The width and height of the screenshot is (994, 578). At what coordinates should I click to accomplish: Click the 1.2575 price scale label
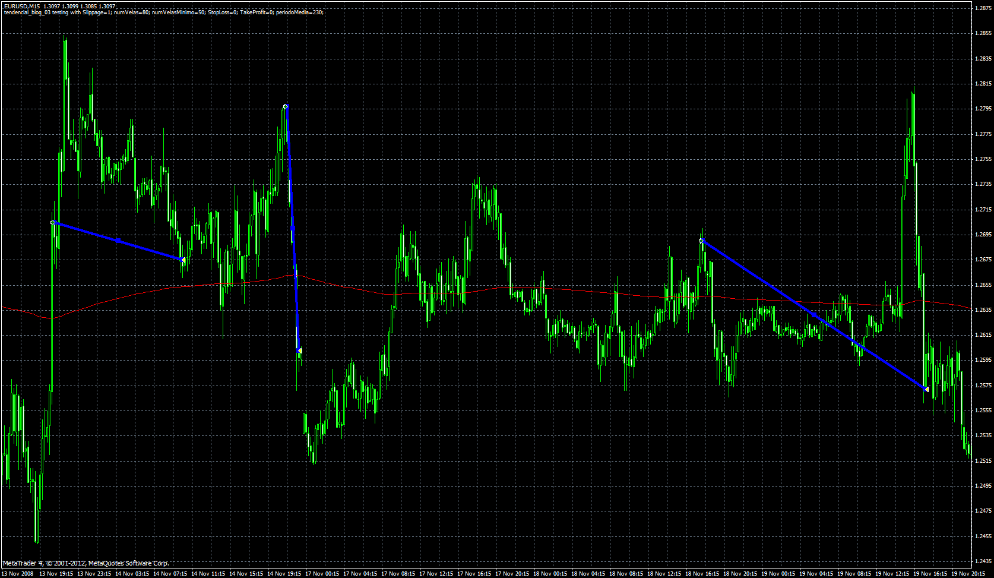coord(984,385)
